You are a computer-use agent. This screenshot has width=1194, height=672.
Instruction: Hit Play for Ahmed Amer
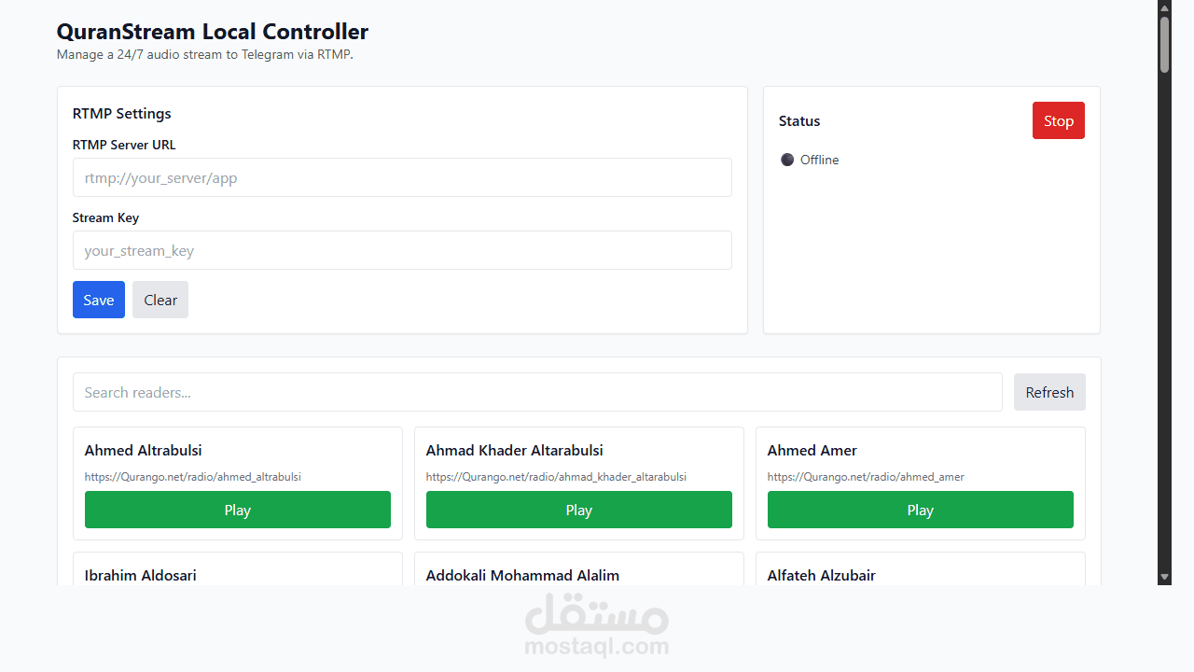tap(921, 510)
